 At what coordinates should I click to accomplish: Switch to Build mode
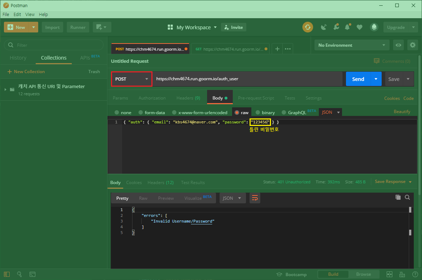333,274
